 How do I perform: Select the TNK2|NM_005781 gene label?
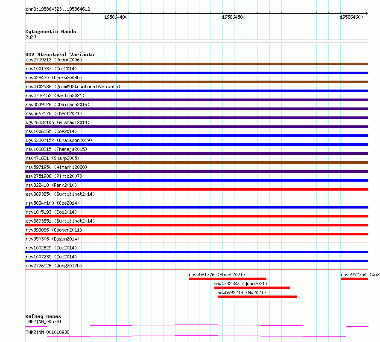tap(44, 322)
